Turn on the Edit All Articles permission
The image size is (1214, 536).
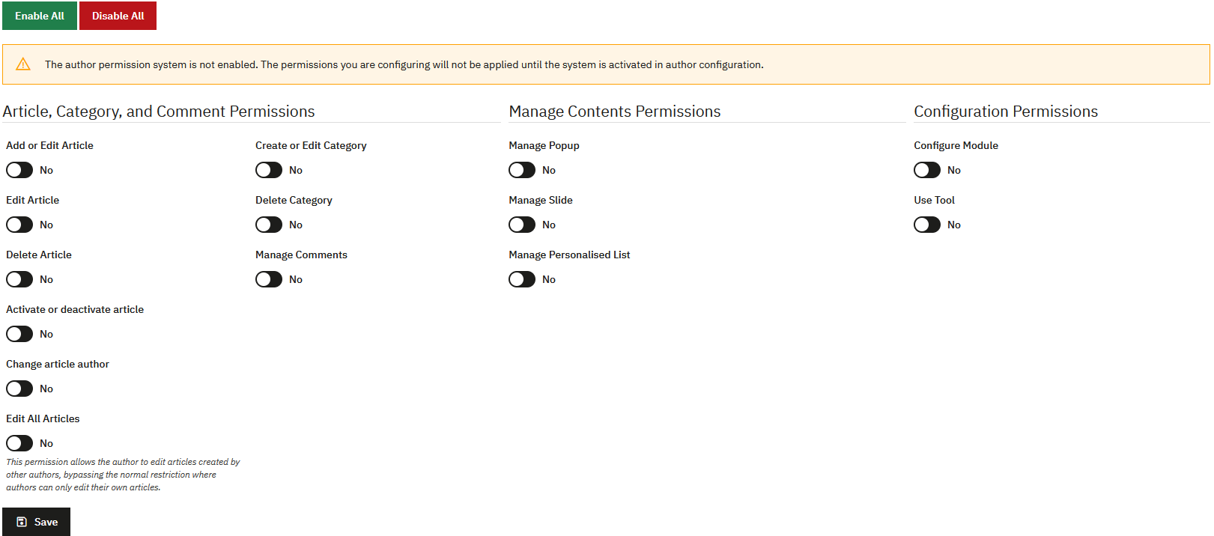[x=19, y=443]
